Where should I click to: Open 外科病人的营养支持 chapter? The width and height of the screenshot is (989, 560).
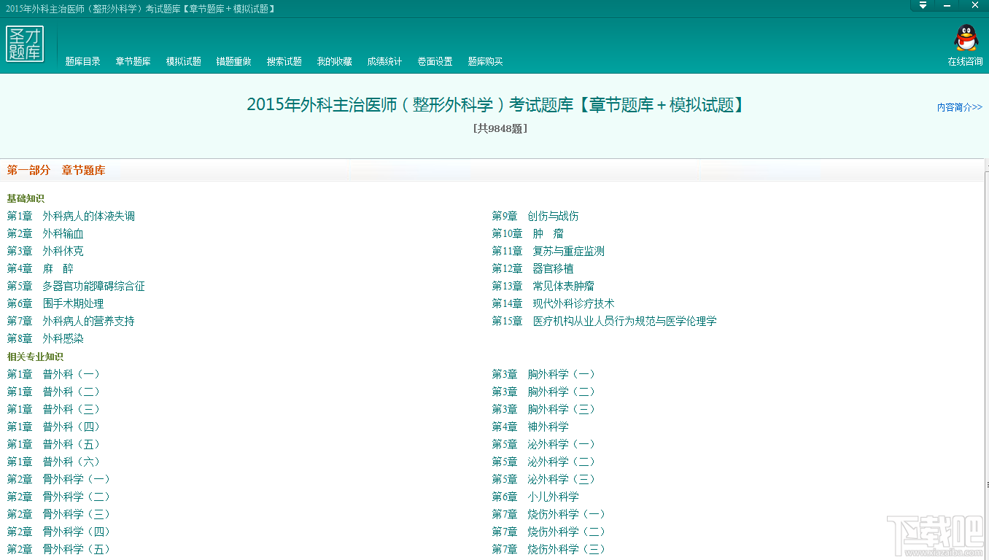(x=71, y=321)
